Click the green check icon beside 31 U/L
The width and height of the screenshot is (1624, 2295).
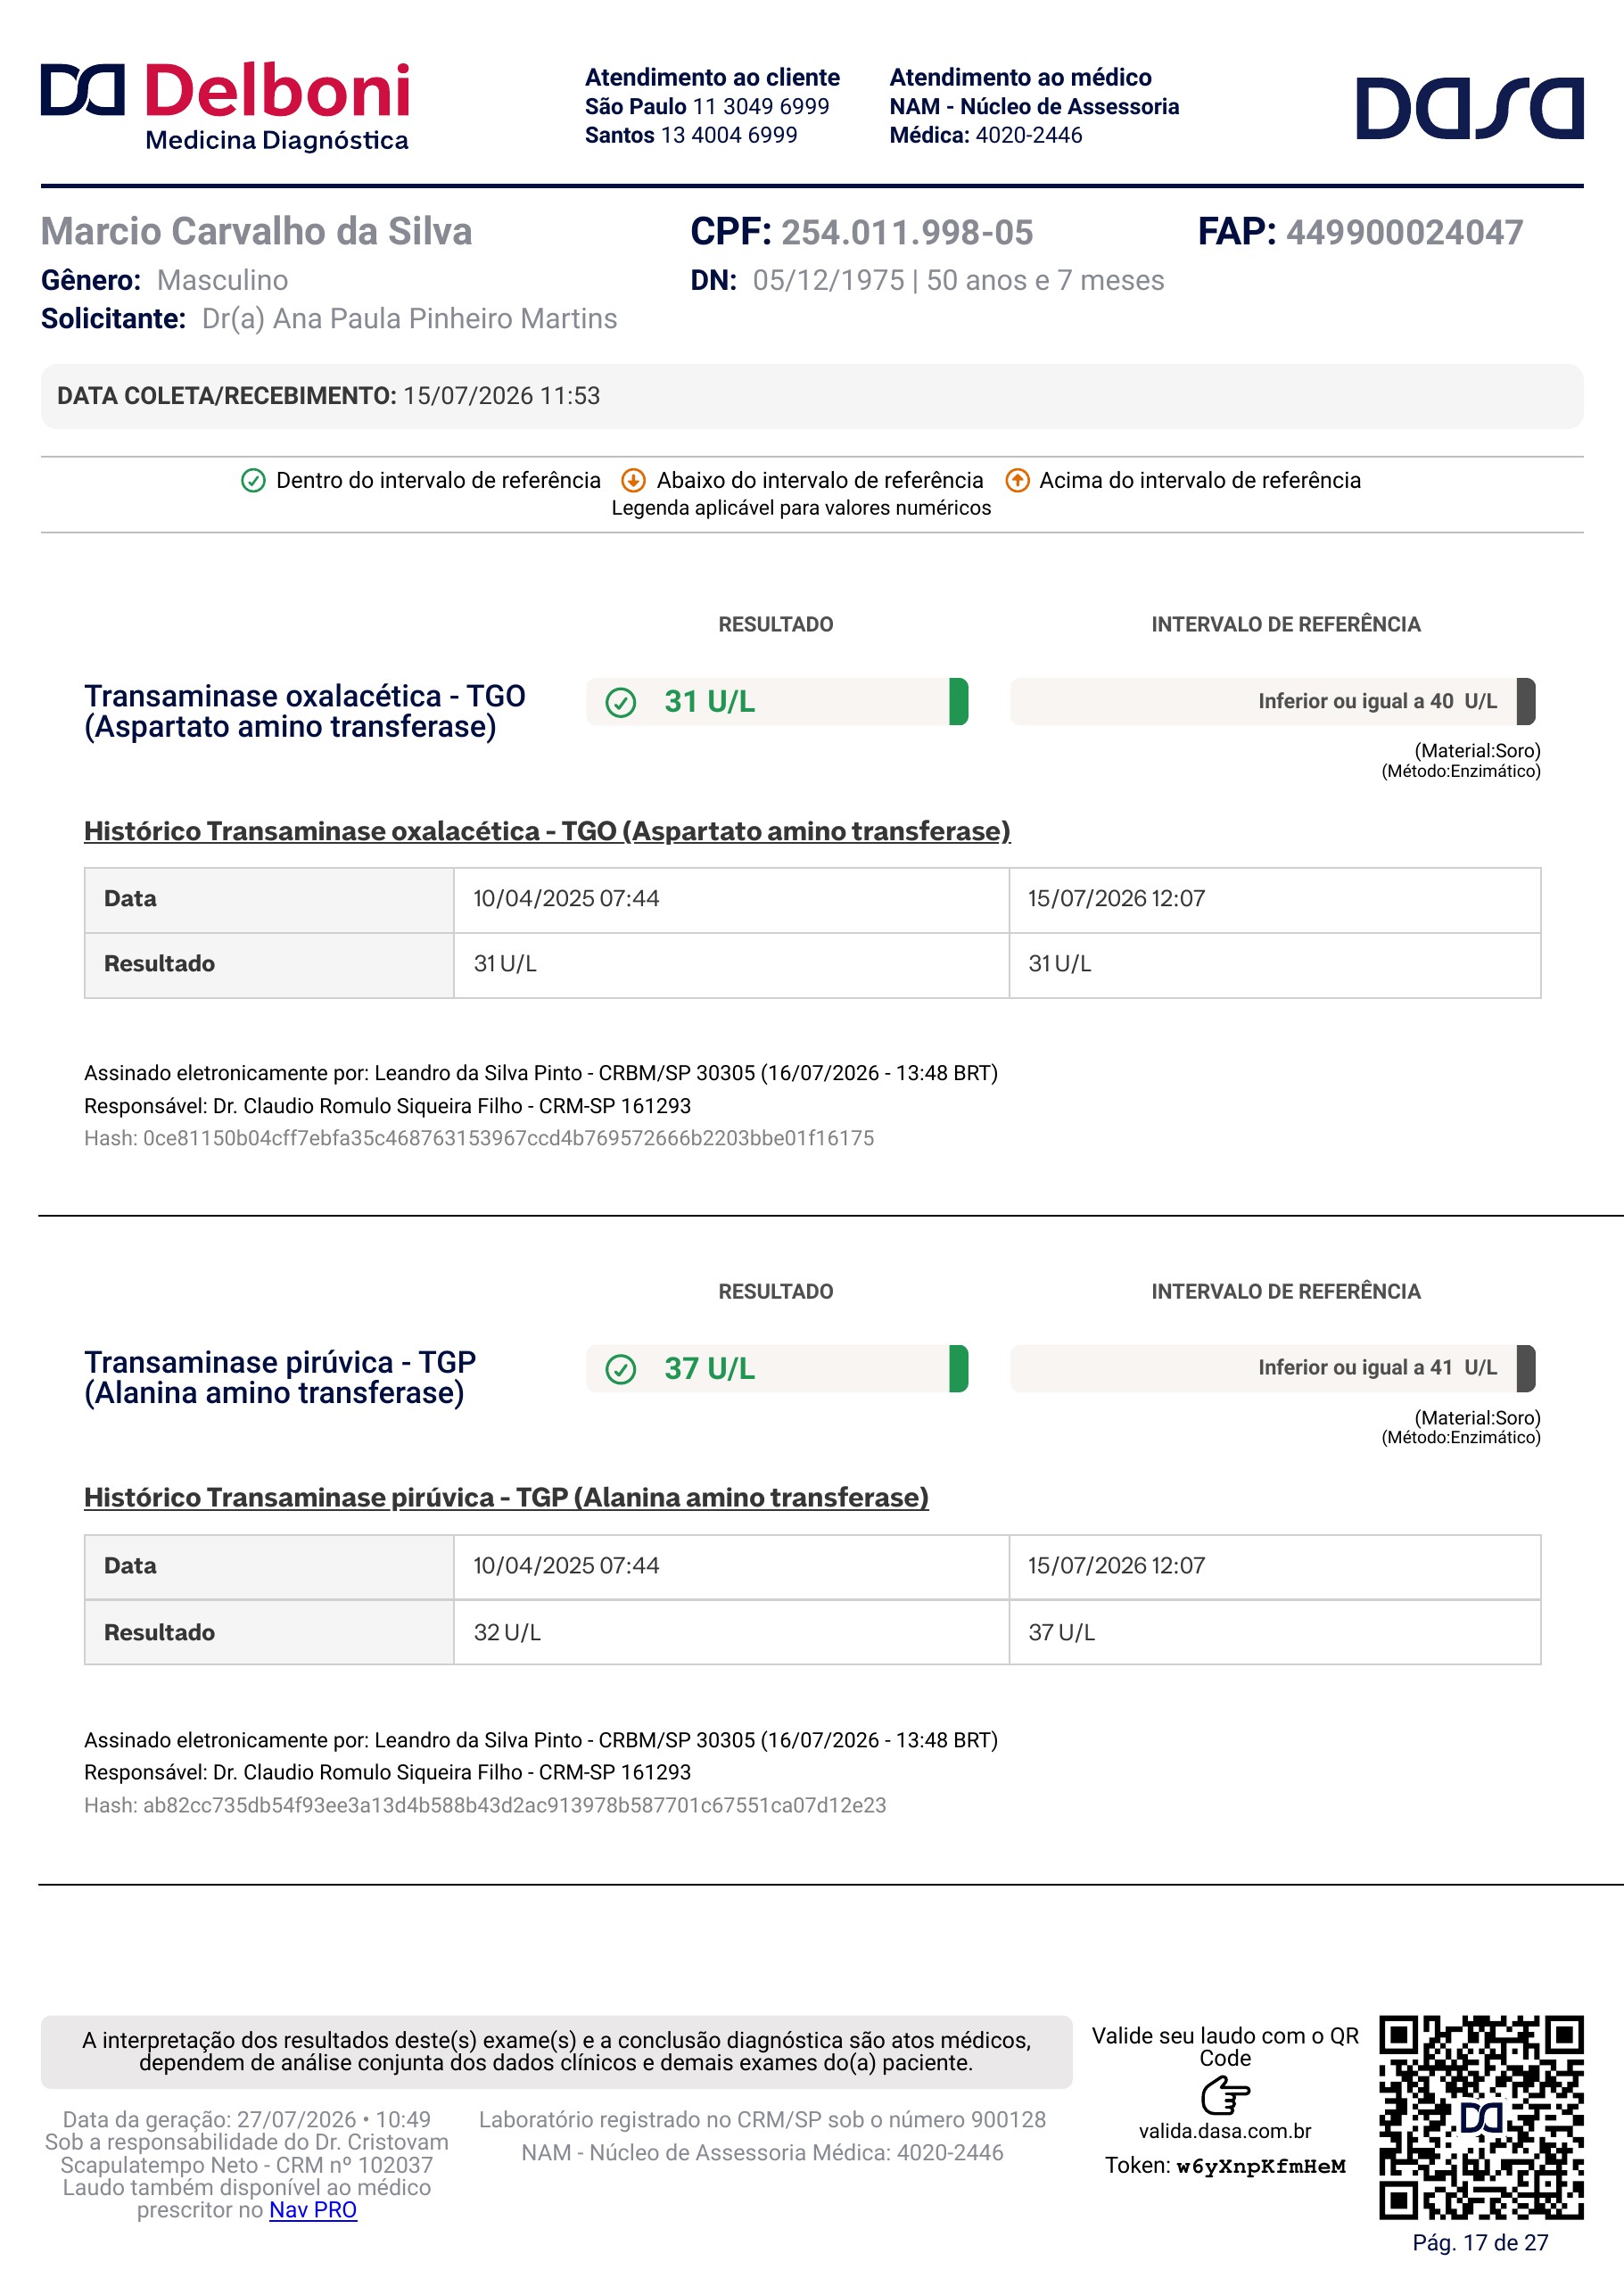pyautogui.click(x=621, y=703)
